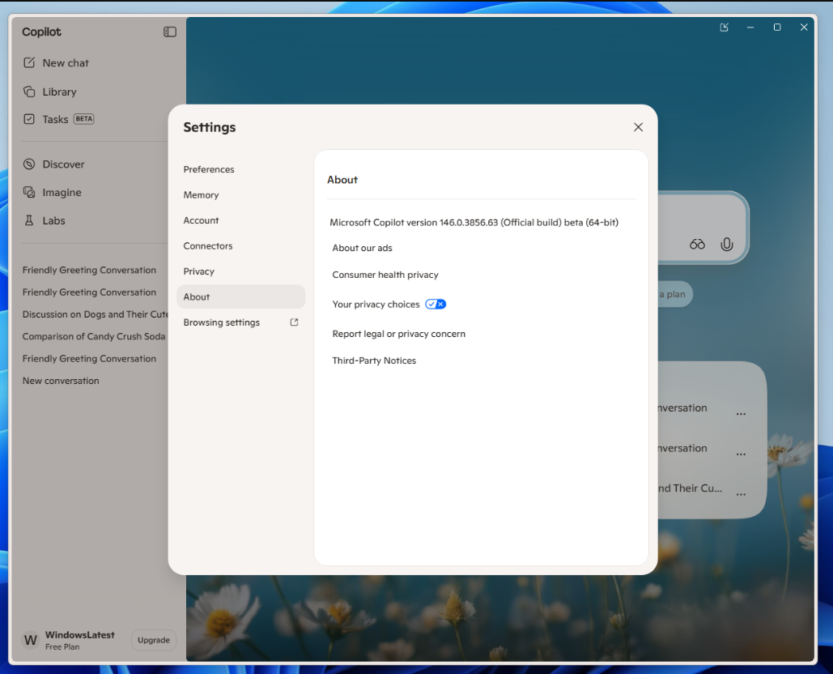833x674 pixels.
Task: Close the Settings dialog
Action: (638, 127)
